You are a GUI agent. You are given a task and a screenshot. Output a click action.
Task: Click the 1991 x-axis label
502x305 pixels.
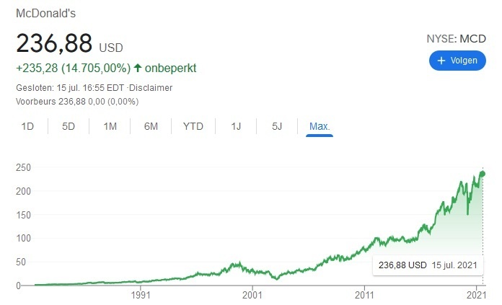(141, 294)
